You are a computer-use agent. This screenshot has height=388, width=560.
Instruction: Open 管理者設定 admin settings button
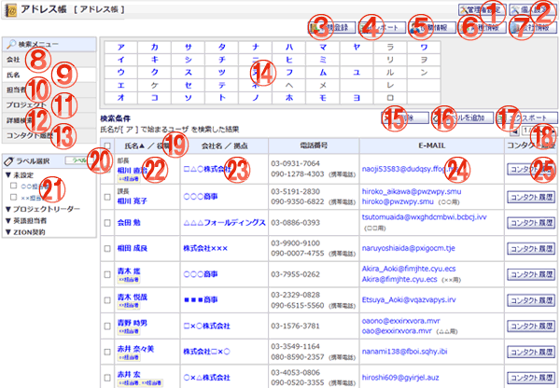483,10
